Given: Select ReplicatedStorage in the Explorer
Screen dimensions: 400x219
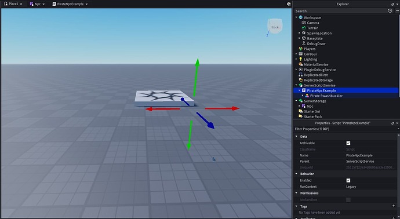Looking at the screenshot, I should [x=318, y=80].
